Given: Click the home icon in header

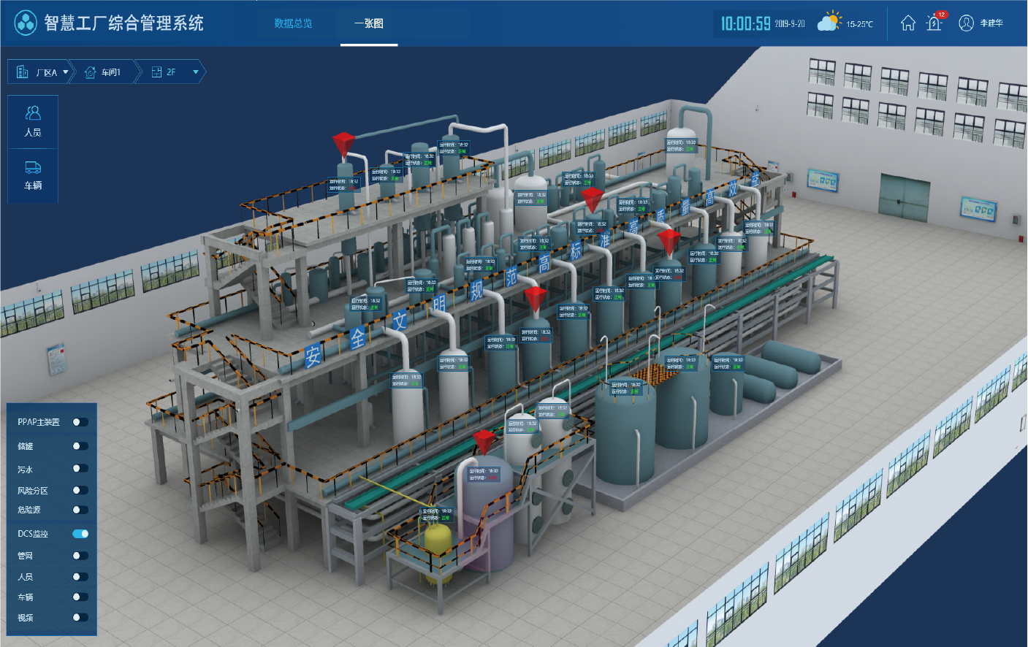Looking at the screenshot, I should pos(907,23).
